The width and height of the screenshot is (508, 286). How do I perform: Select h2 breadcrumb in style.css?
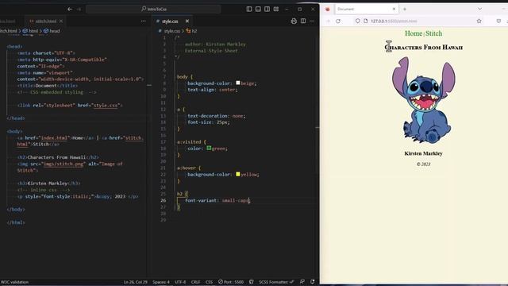pyautogui.click(x=191, y=31)
